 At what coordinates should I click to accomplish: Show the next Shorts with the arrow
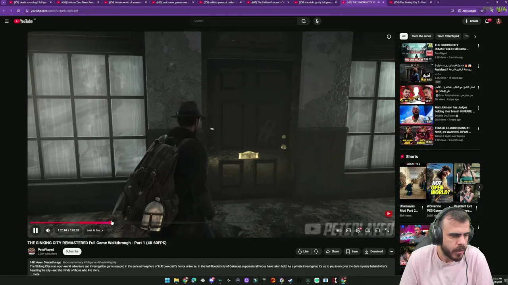click(479, 187)
